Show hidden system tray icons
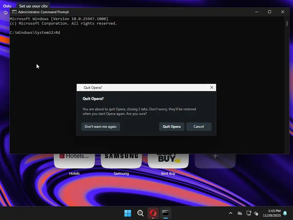 coord(231,213)
